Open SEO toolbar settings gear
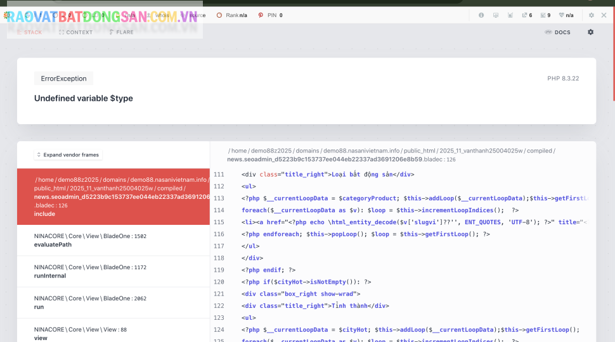 point(592,15)
